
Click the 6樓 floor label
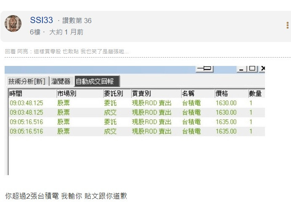click(35, 32)
